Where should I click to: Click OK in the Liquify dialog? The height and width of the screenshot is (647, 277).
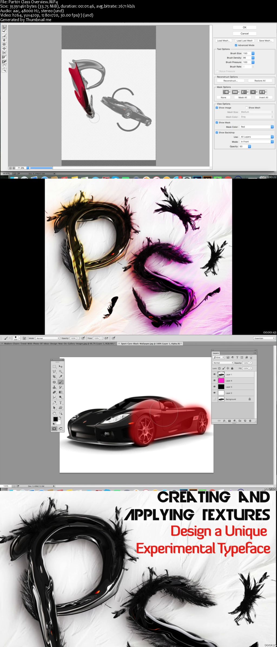point(245,27)
